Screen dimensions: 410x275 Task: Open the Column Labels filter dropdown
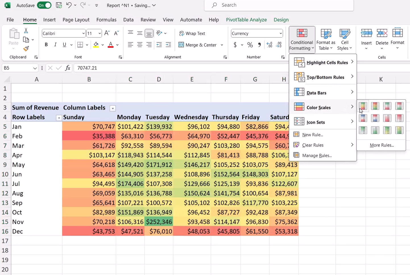pos(113,108)
